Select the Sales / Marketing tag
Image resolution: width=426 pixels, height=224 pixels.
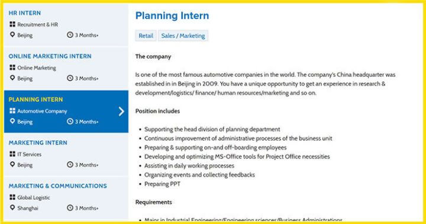point(183,35)
